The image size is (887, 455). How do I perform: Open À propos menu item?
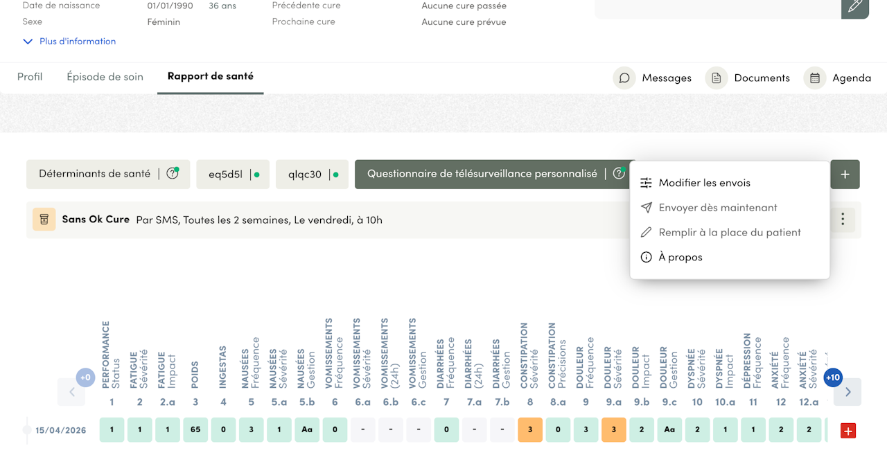pos(730,257)
